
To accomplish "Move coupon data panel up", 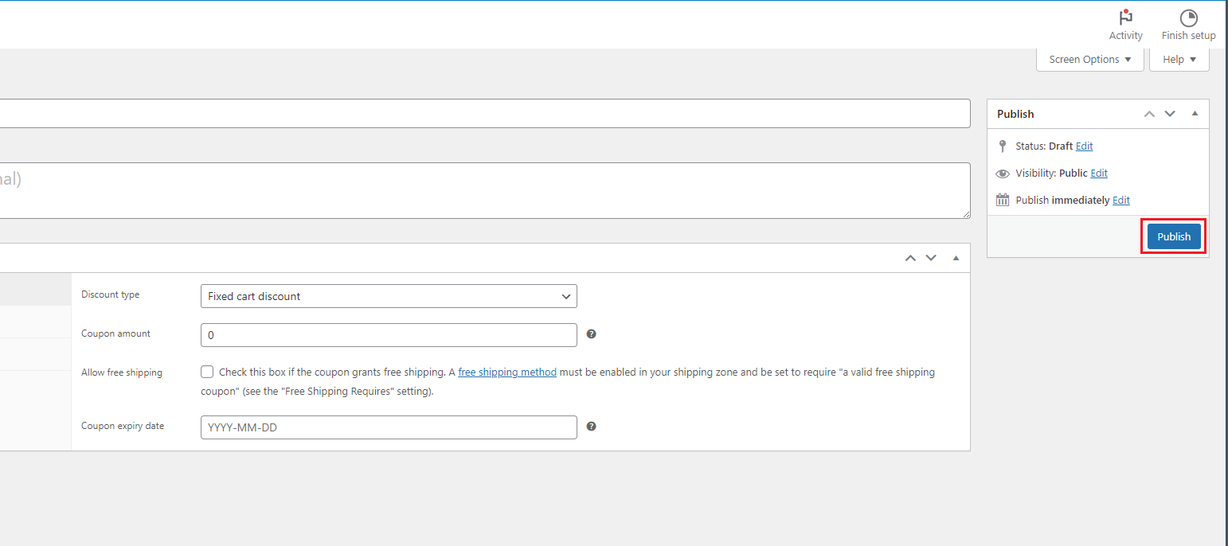I will [910, 258].
